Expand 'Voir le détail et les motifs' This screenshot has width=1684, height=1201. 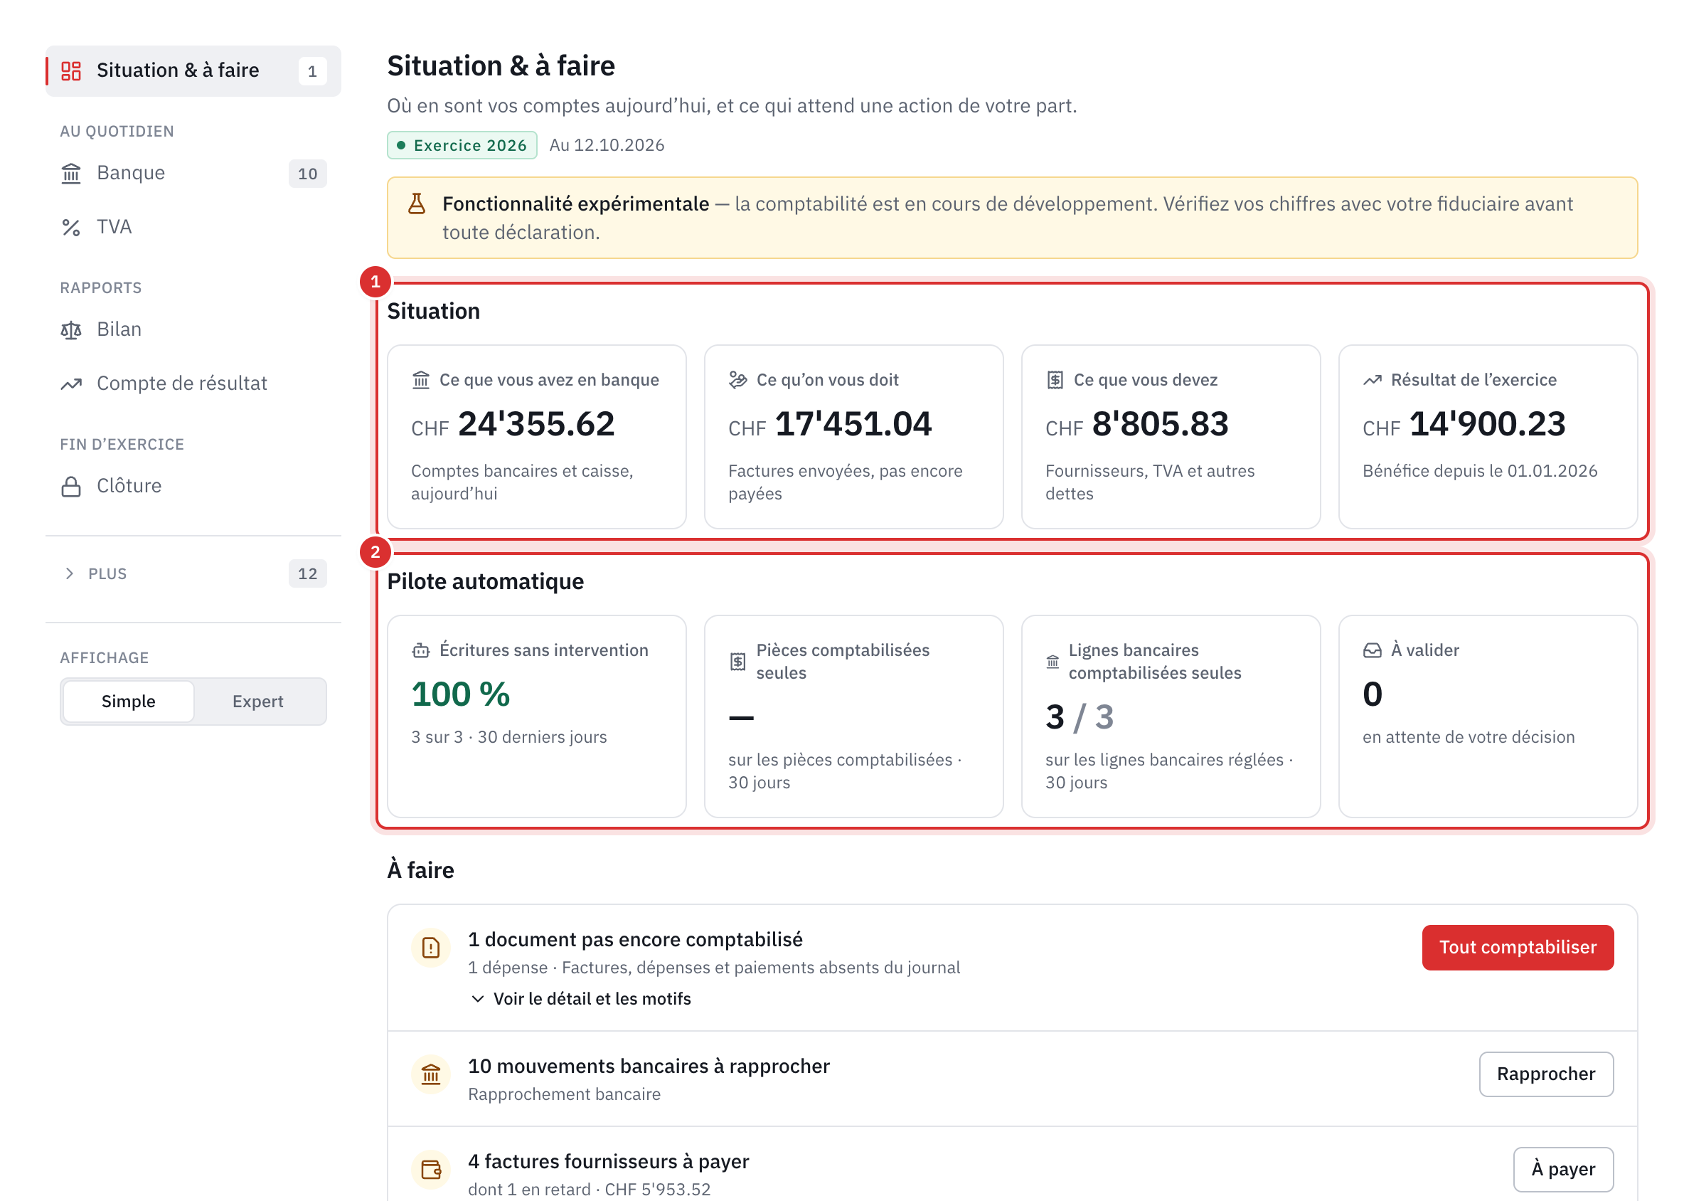coord(581,999)
